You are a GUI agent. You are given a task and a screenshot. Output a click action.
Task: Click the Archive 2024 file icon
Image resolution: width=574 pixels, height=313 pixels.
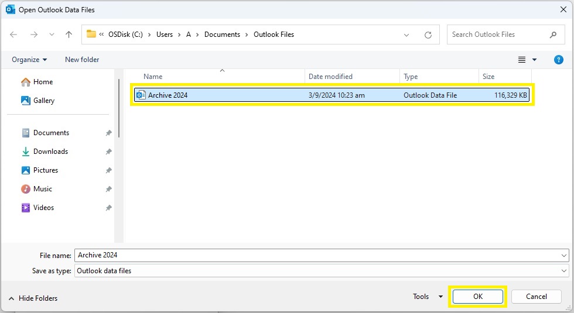[x=141, y=95]
